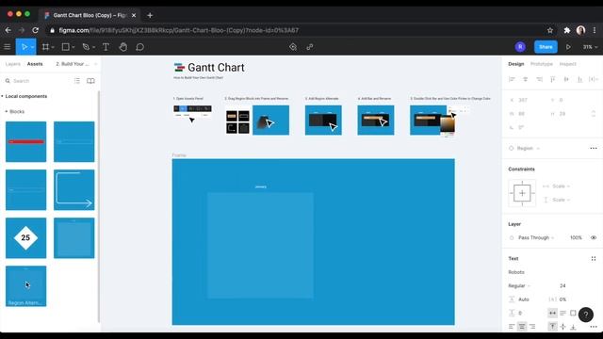603x339 pixels.
Task: Open text styles four-dot icon
Action: 594,259
